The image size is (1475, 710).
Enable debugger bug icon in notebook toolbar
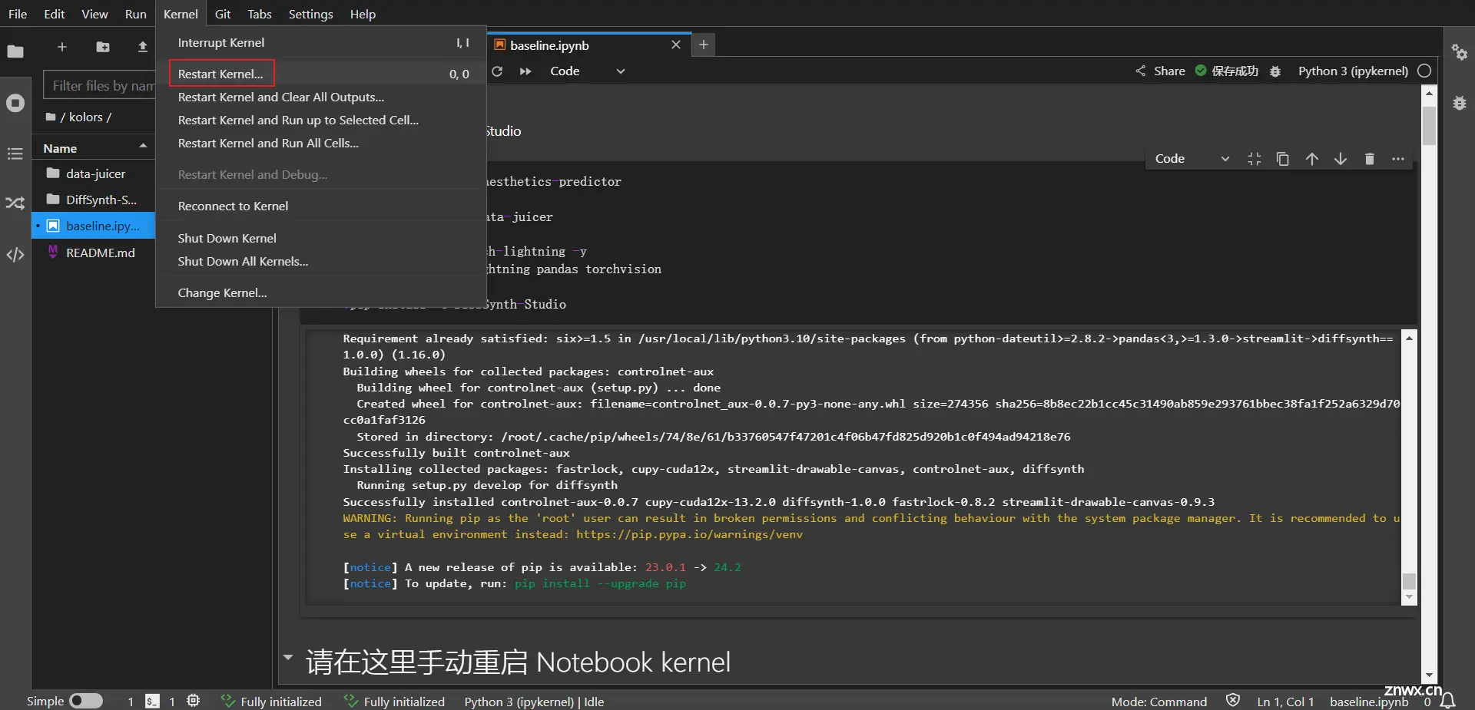coord(1275,71)
